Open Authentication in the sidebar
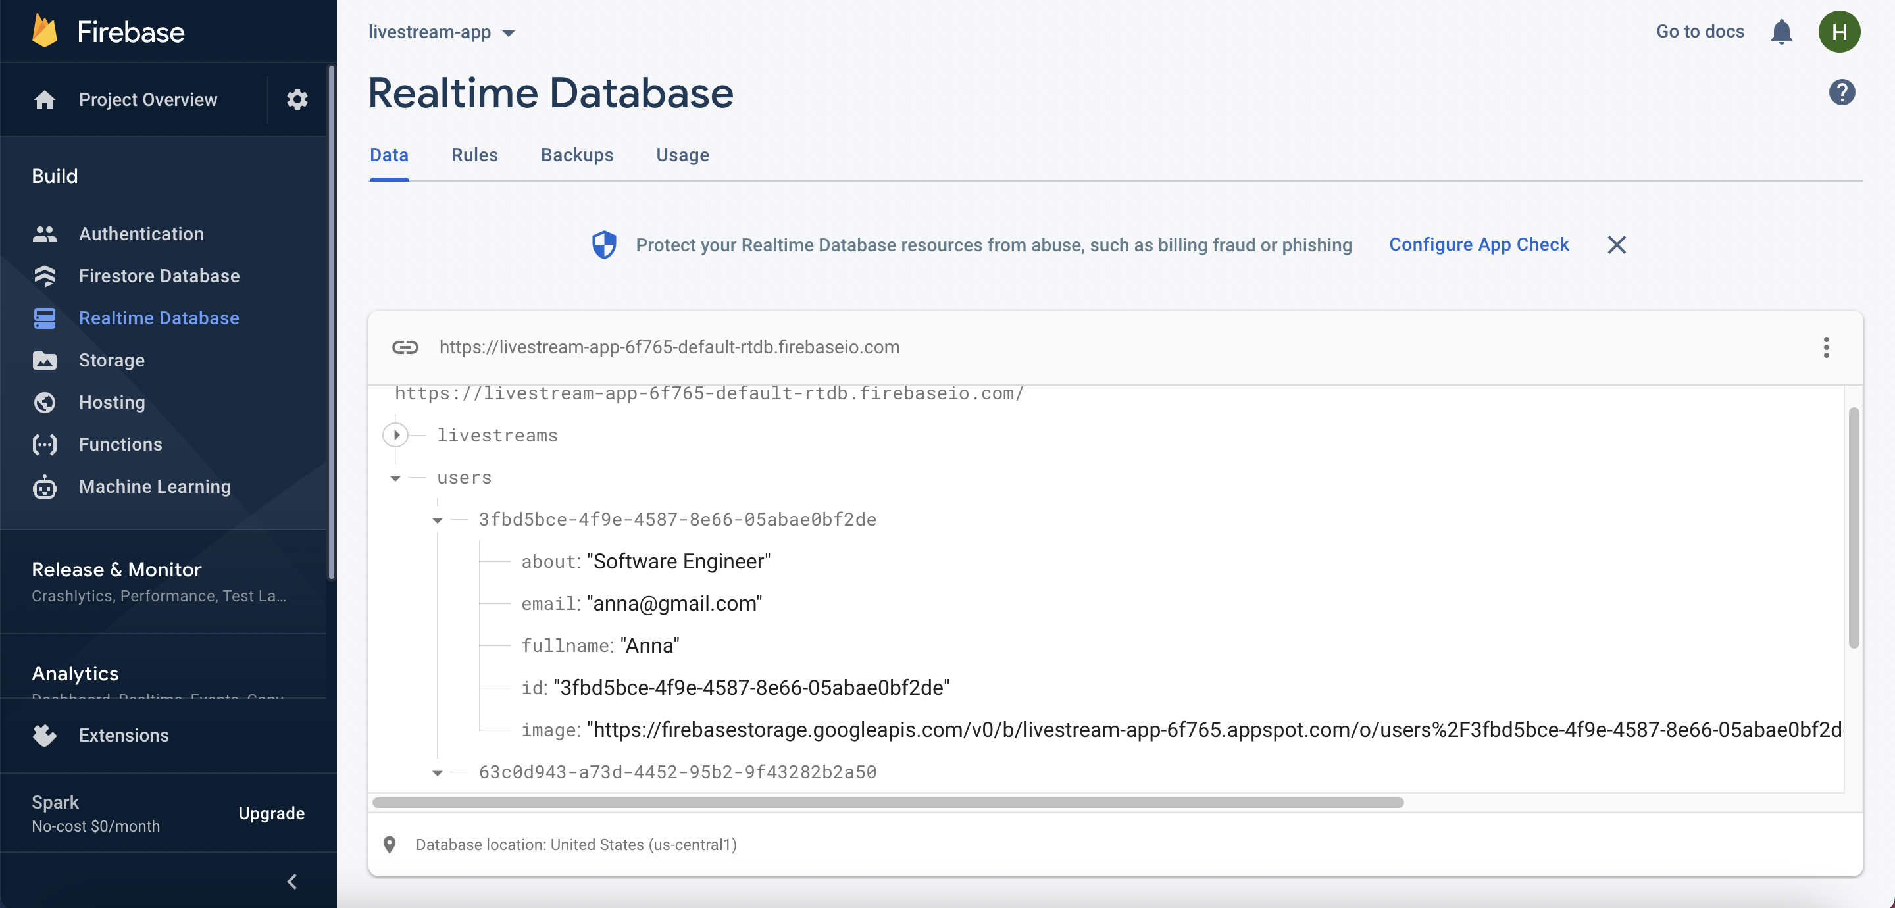 point(141,234)
